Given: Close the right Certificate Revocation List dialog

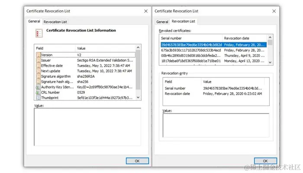Looking at the screenshot, I should [274, 11].
